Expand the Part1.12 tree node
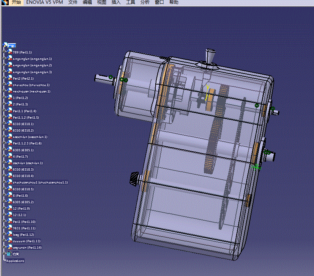Viewport: 314px width, 276px height. (x=4, y=234)
